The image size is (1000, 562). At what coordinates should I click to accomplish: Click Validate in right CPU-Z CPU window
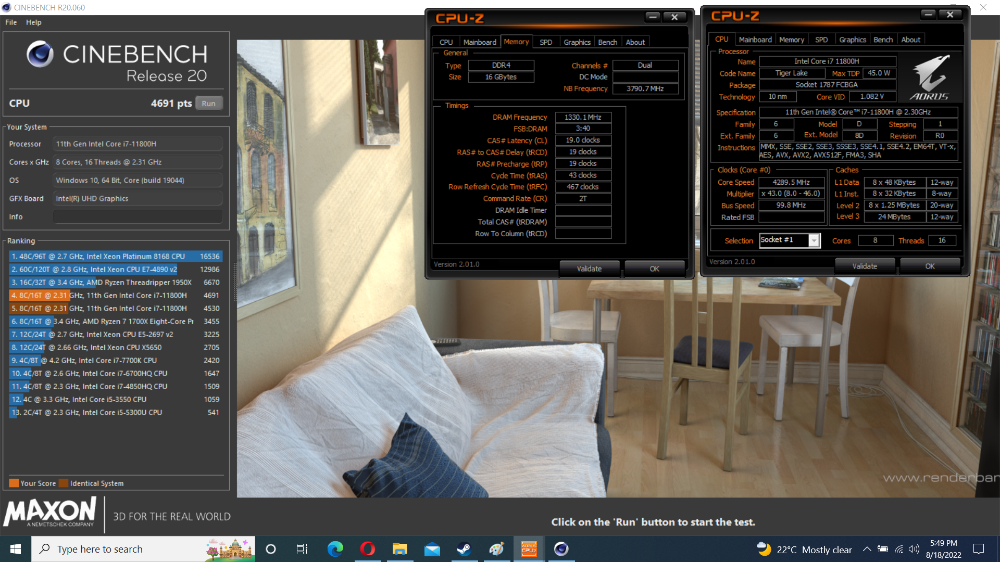pos(865,266)
